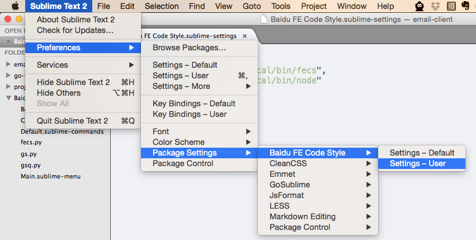Select Settings – Default under Baidu FE Code Style
Screen dimensions: 476x240
tap(422, 153)
